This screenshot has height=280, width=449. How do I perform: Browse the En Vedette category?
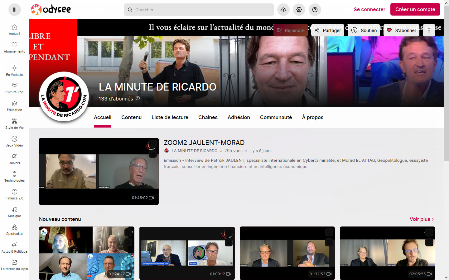[x=14, y=71]
